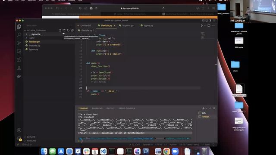Open Messages from the dock

click(53, 151)
